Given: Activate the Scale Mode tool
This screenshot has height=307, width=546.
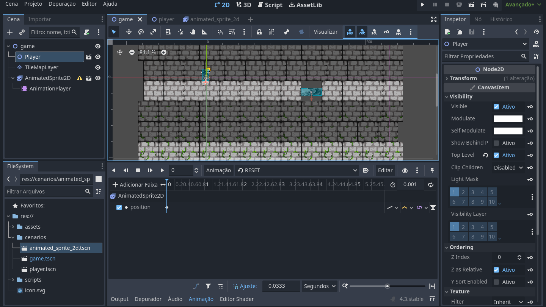Looking at the screenshot, I should point(153,32).
